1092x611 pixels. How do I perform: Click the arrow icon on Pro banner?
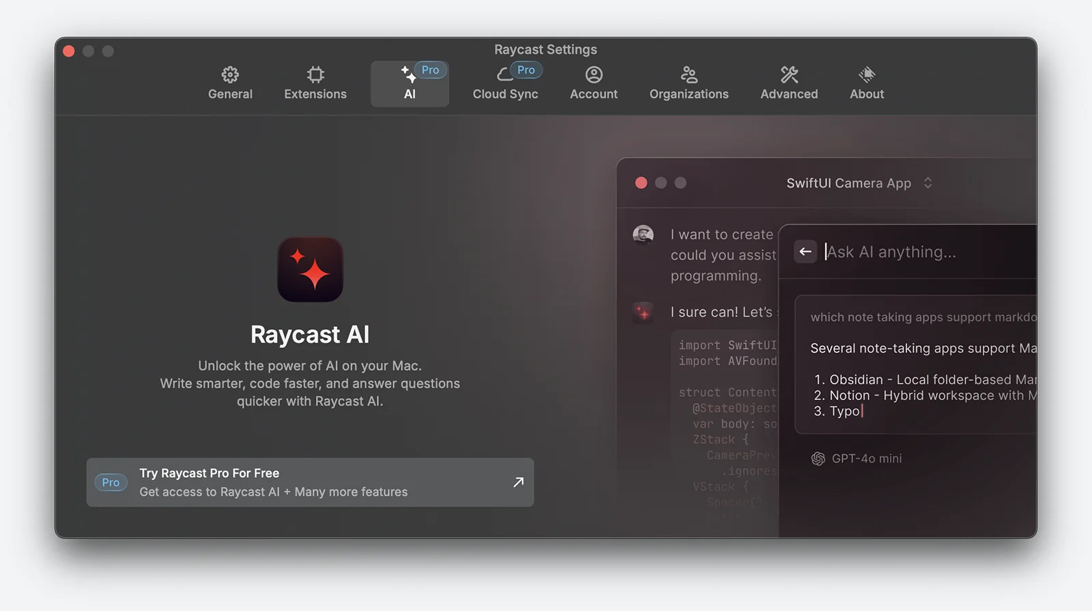tap(518, 482)
